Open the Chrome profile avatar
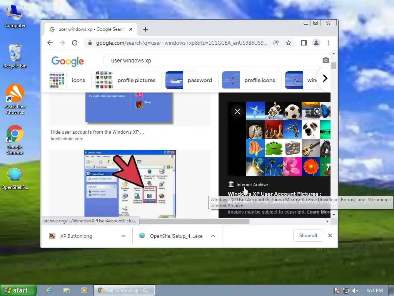The height and width of the screenshot is (296, 394). (x=316, y=43)
